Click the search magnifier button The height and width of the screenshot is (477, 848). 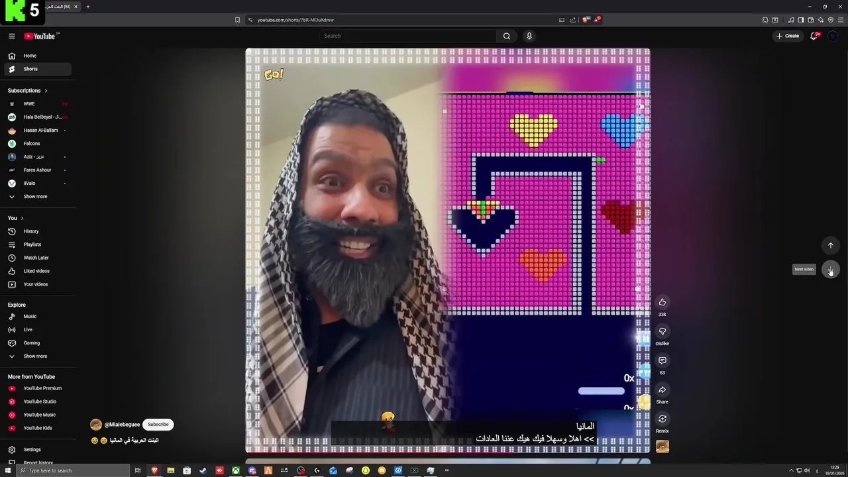click(507, 36)
